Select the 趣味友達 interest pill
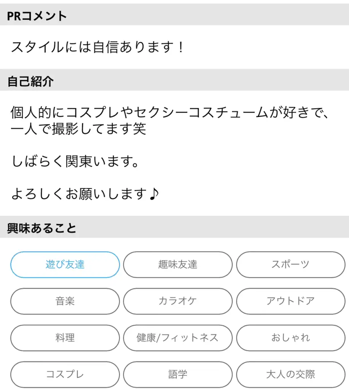Image resolution: width=349 pixels, height=389 pixels. coord(178,264)
